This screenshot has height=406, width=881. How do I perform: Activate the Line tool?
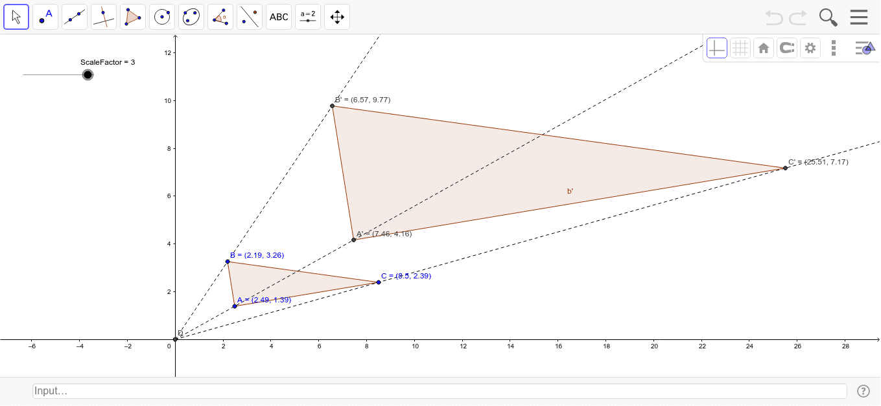point(74,16)
